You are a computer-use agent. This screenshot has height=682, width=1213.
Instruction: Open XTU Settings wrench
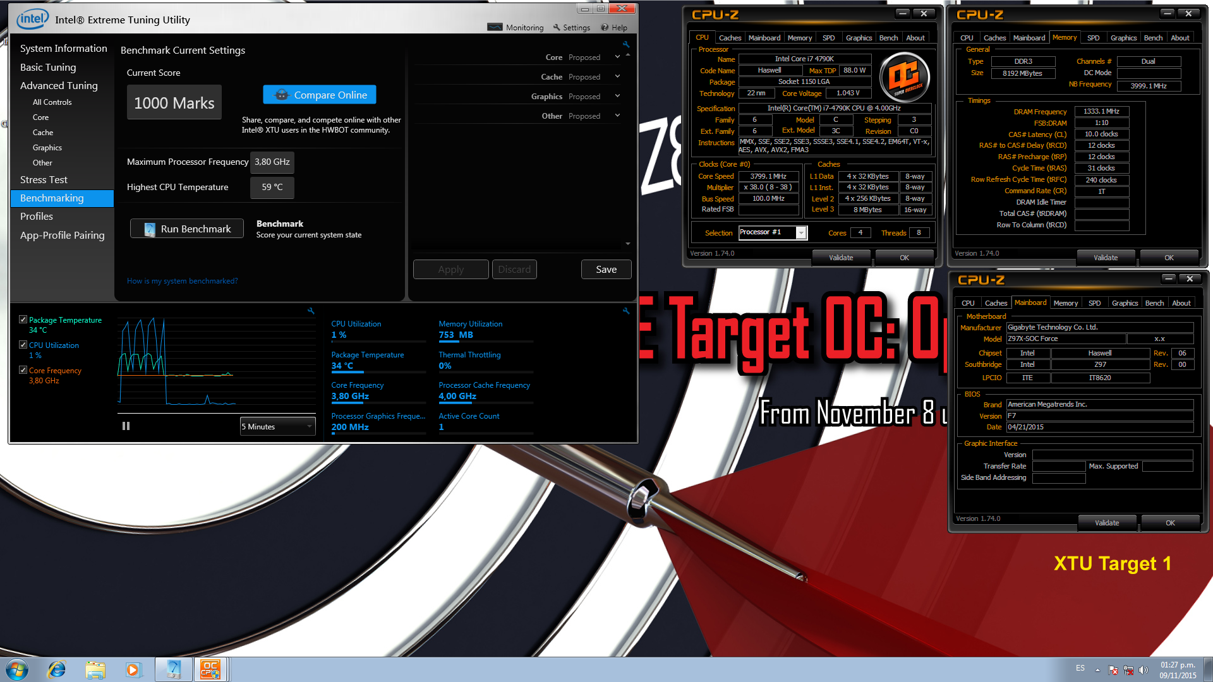pos(572,28)
